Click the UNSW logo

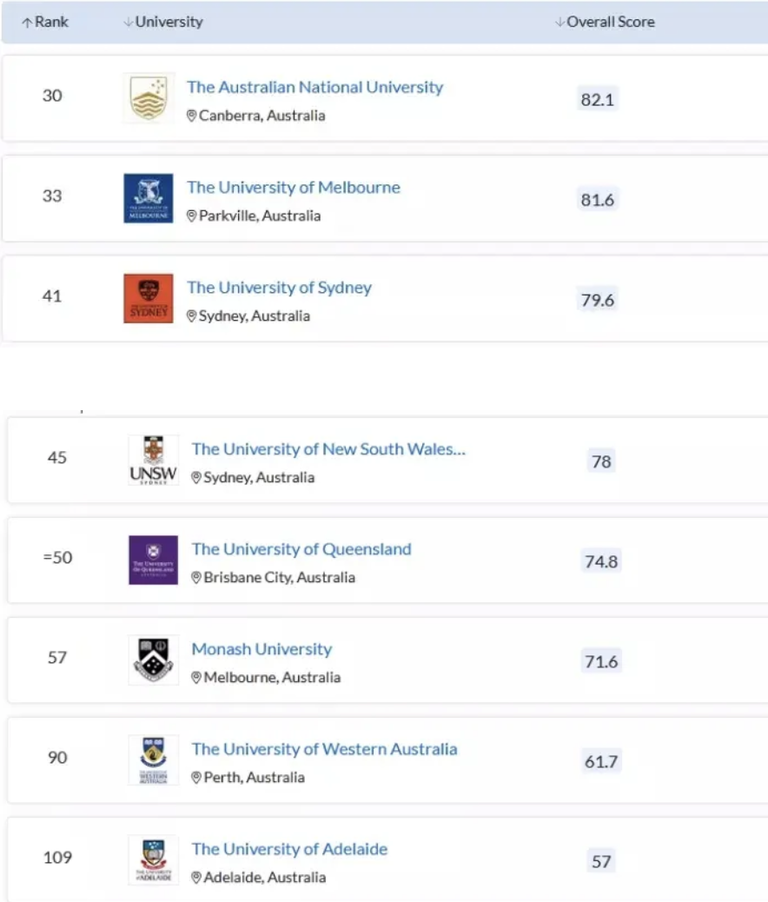coord(154,460)
